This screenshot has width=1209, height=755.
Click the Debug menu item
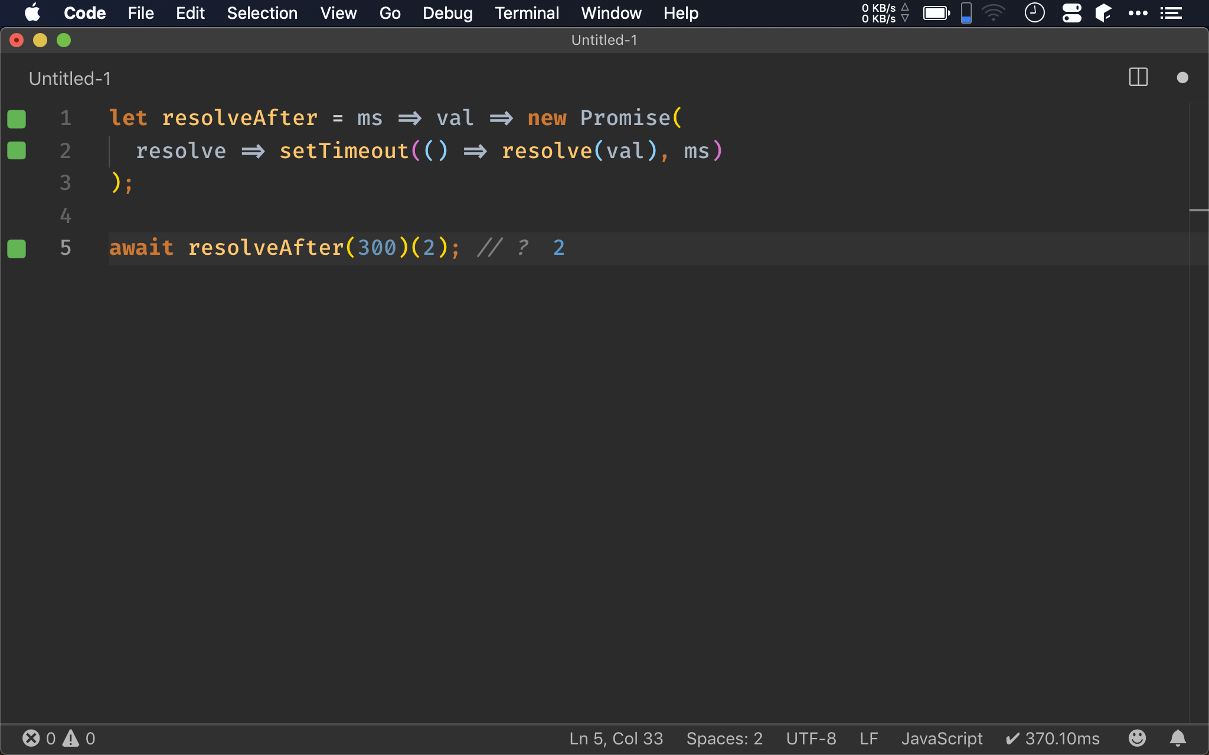pyautogui.click(x=446, y=12)
